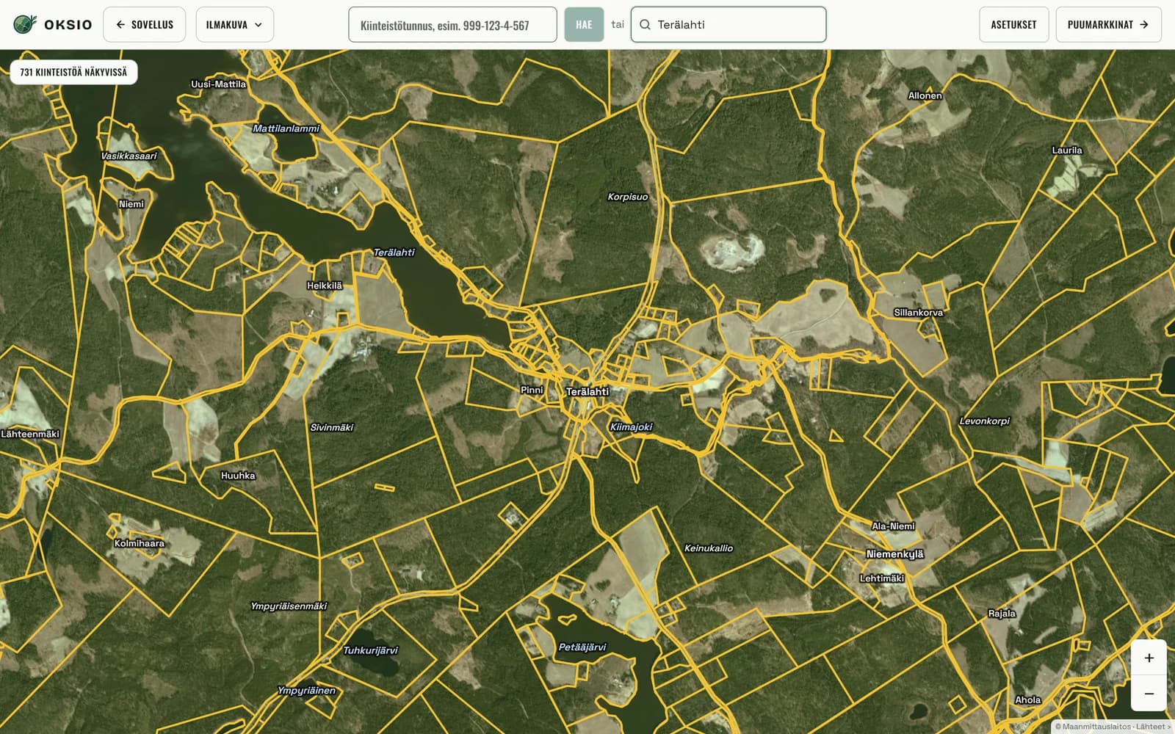This screenshot has width=1175, height=734.
Task: Zoom out with the minus button
Action: pyautogui.click(x=1149, y=694)
